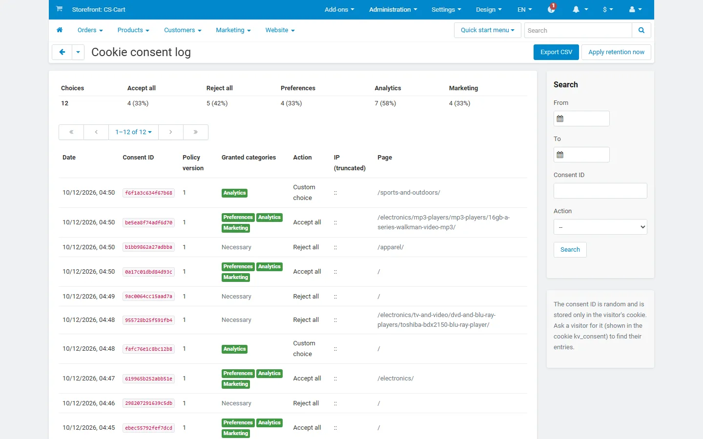
Task: Go to previous page arrow
Action: 96,132
